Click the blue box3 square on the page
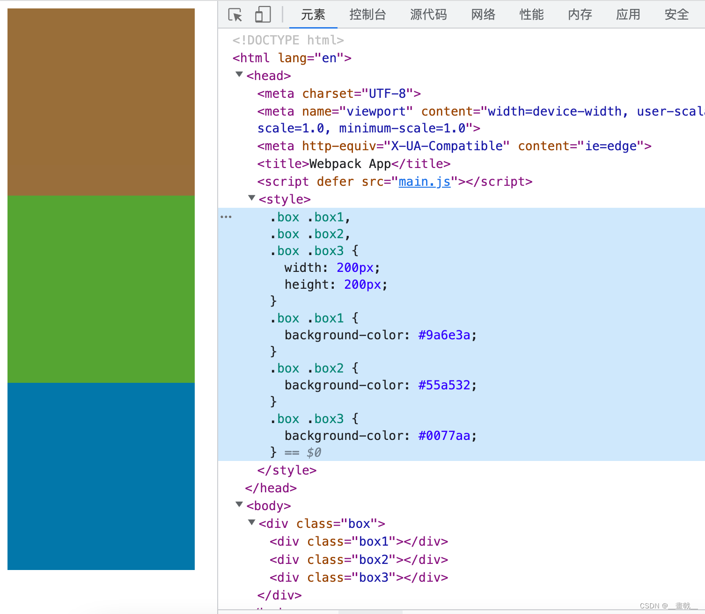 [x=101, y=476]
